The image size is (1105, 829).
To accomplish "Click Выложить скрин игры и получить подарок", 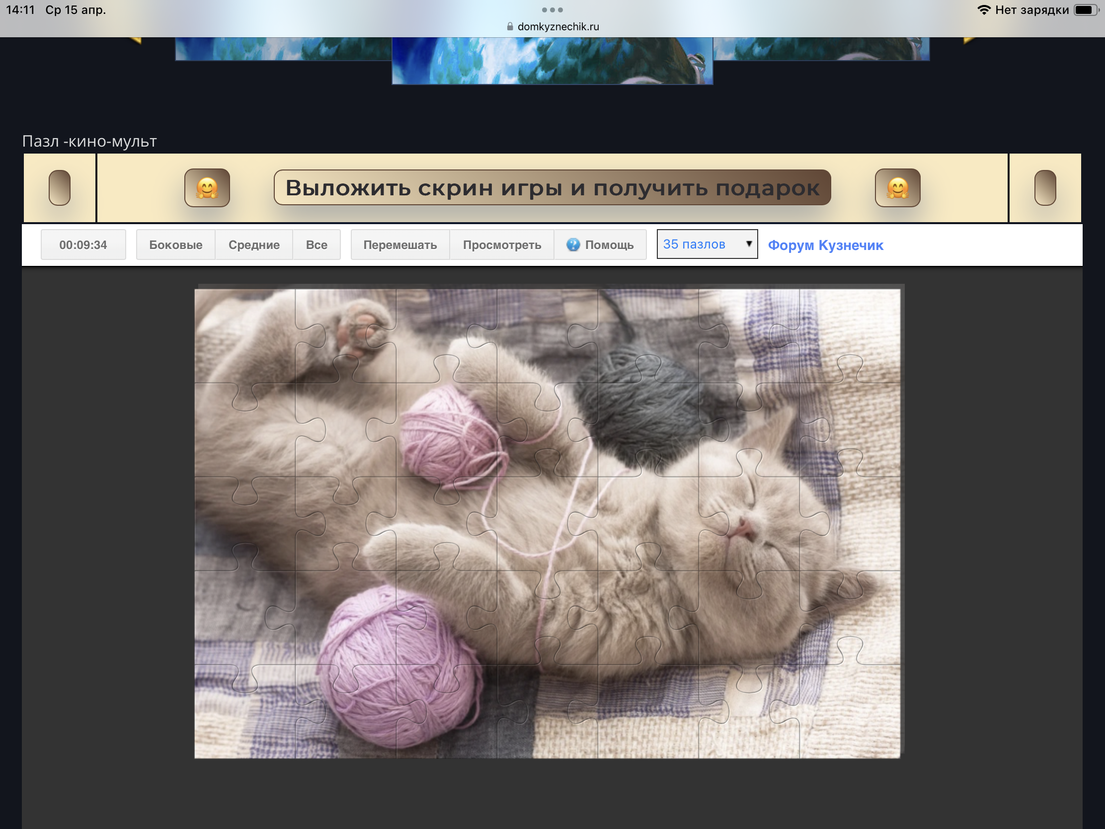I will 552,188.
